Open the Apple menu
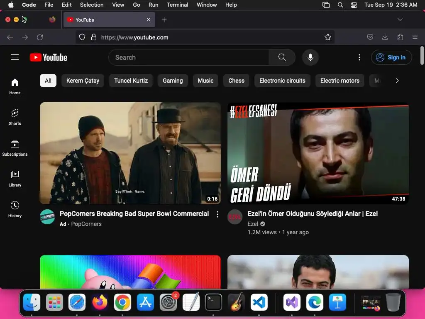Image resolution: width=425 pixels, height=319 pixels. 11,5
